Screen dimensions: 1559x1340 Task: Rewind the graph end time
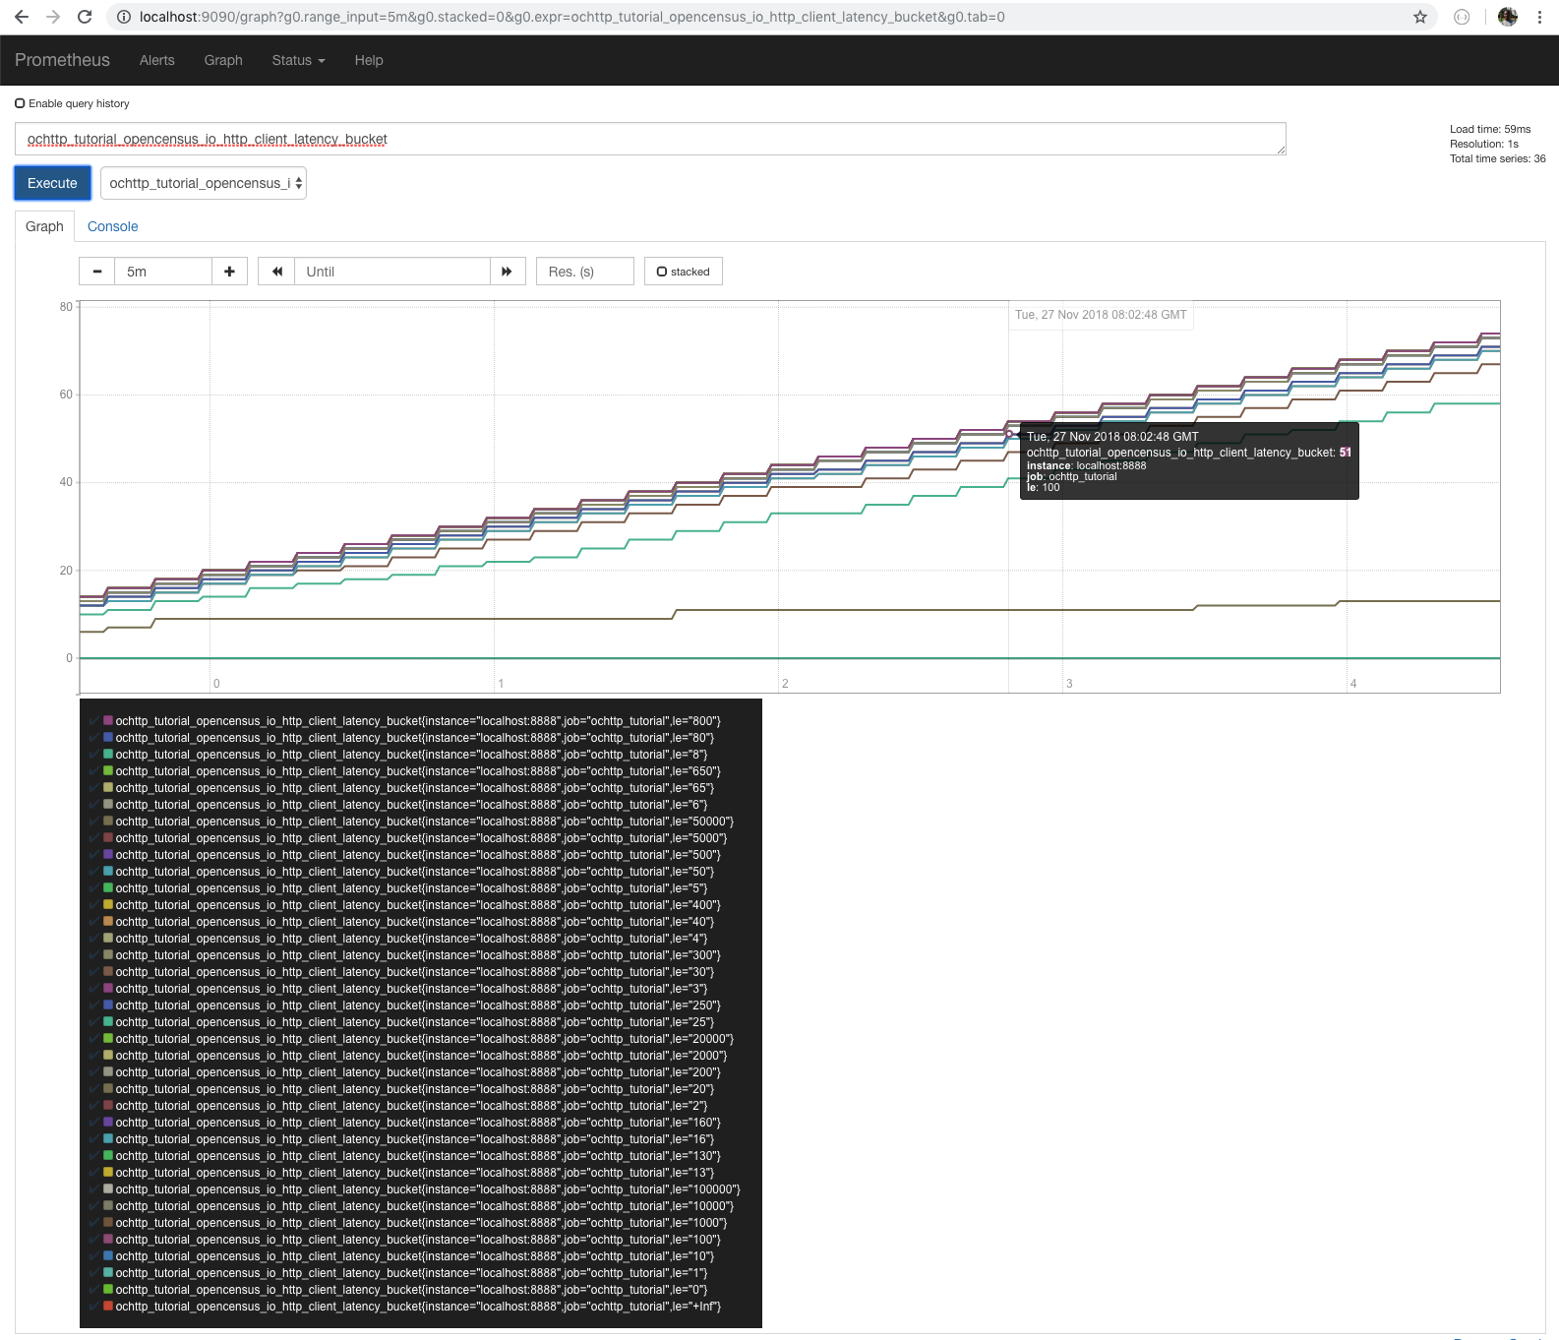tap(276, 272)
